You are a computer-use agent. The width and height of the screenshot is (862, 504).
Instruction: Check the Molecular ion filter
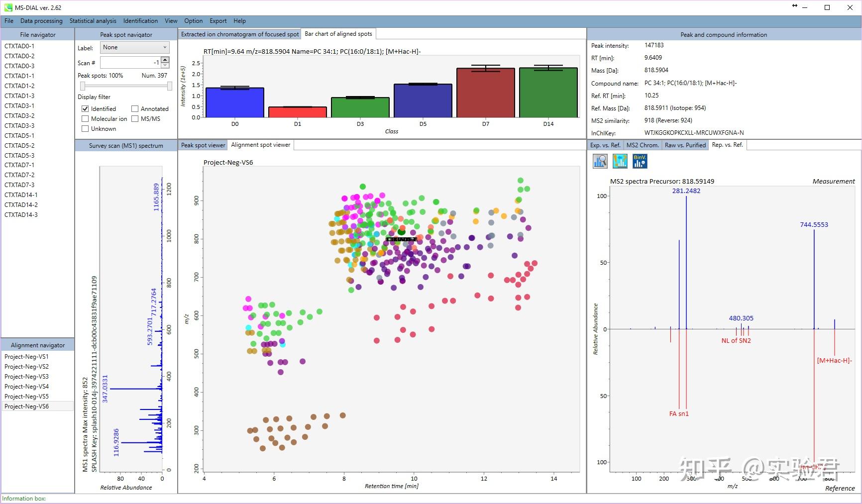coord(85,118)
